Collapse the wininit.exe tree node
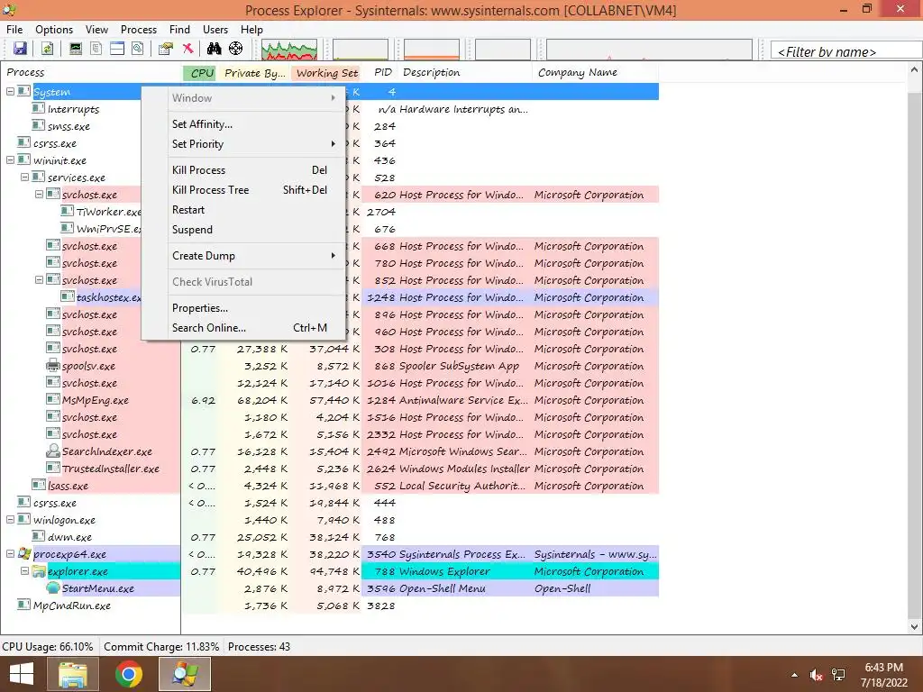The height and width of the screenshot is (692, 923). (10, 160)
